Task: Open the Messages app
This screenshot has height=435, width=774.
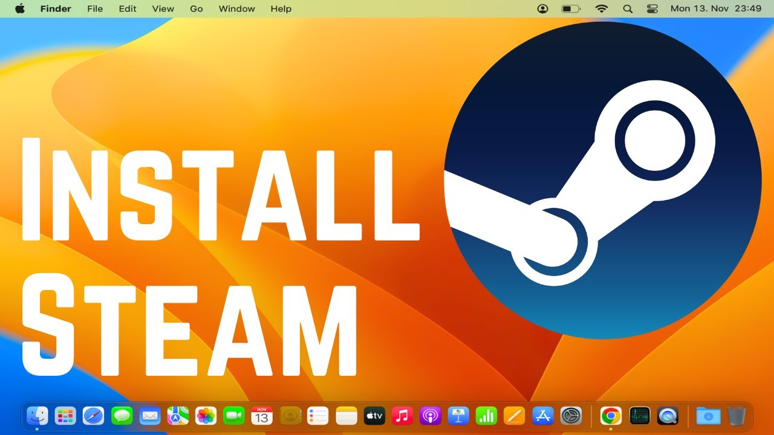Action: [x=122, y=416]
